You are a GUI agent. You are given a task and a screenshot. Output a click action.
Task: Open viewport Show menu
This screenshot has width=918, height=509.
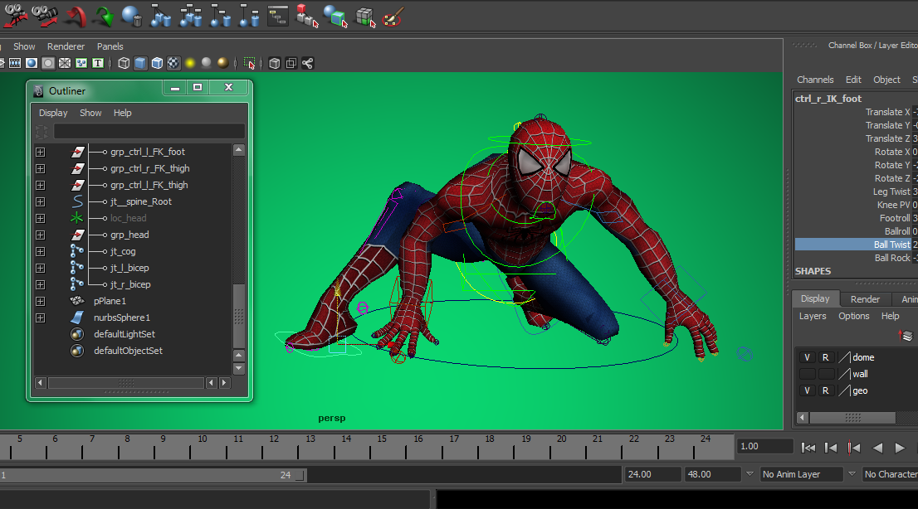coord(24,46)
